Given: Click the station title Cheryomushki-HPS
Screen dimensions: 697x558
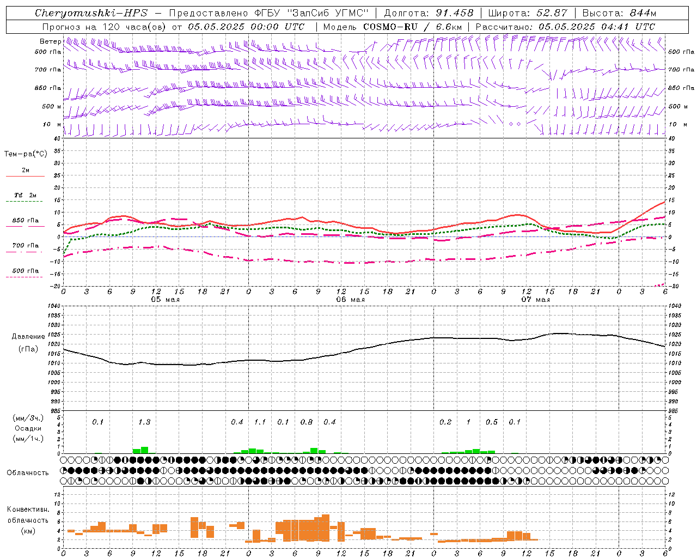Looking at the screenshot, I should pos(91,13).
